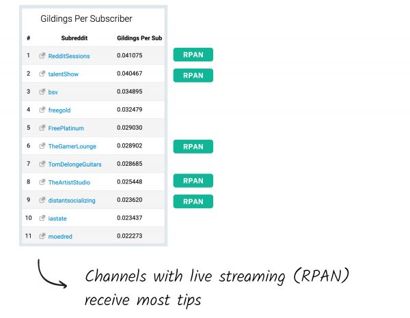
Task: Click the RPAN badge next to RedditSessions
Action: [193, 55]
